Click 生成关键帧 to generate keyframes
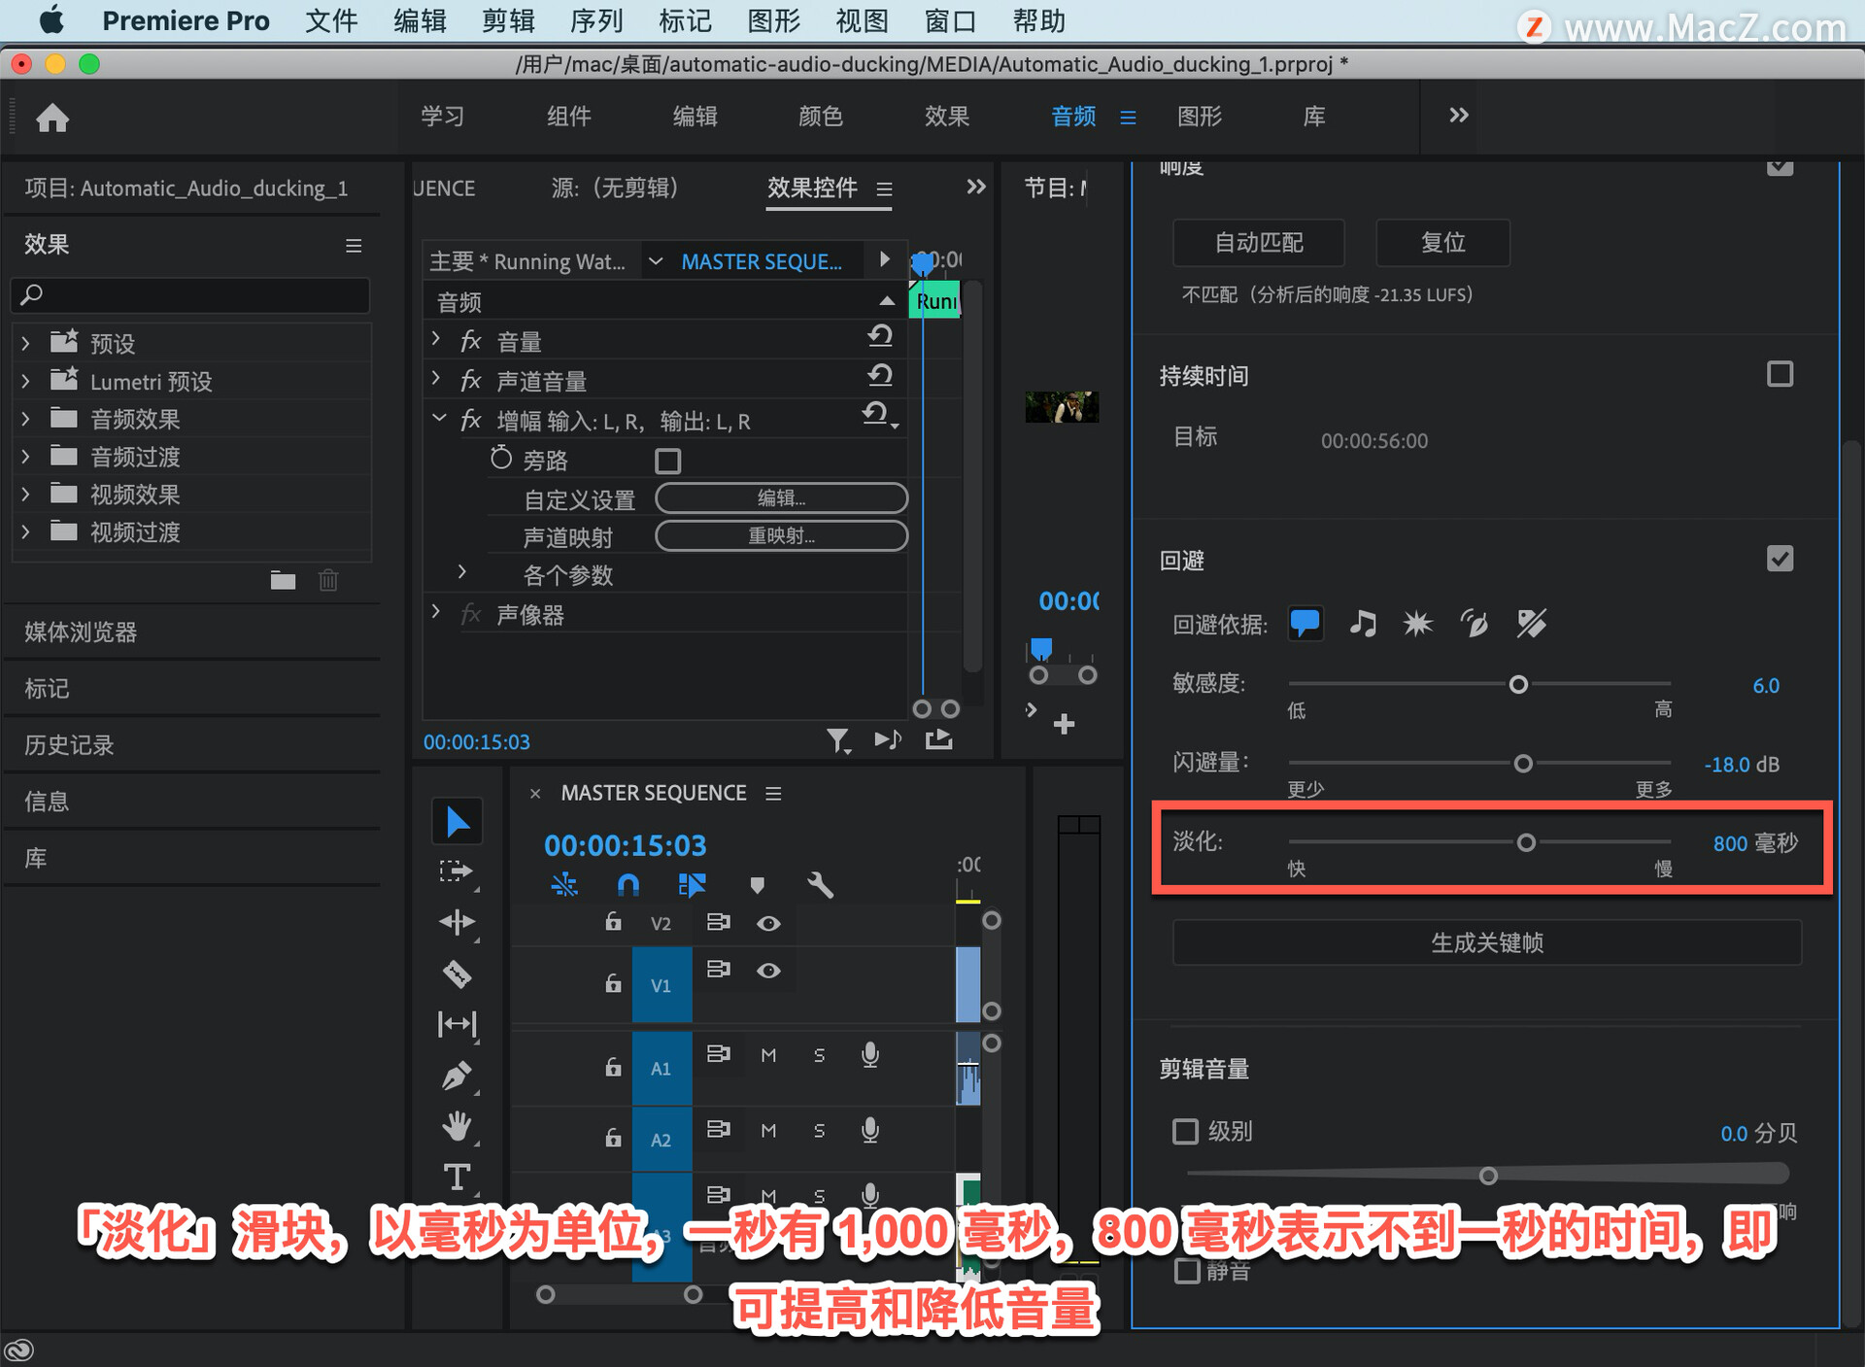Screen dimensions: 1865x1367 tap(1487, 942)
